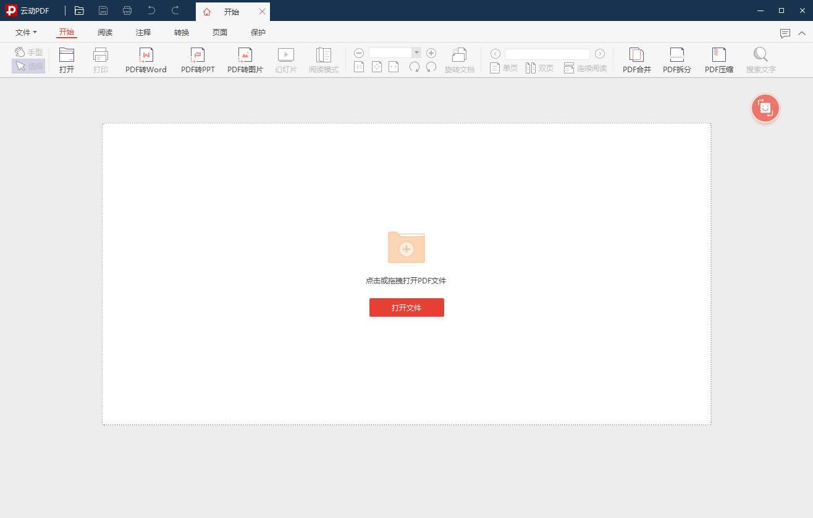This screenshot has height=518, width=813.
Task: Minimize the 云动PDF window
Action: point(761,10)
